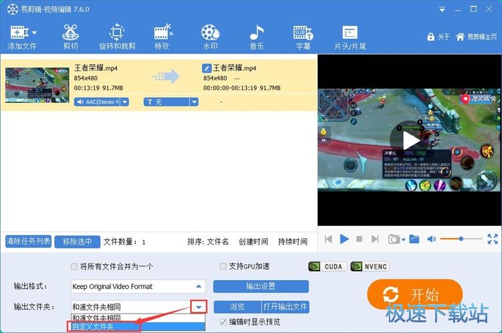Screen dimensions: 502x333
Task: Click the 打开输出文件 button
Action: click(x=285, y=307)
